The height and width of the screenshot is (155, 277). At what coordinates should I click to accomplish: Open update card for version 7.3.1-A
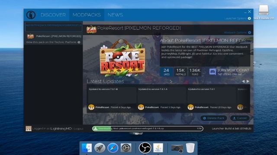pos(161,99)
